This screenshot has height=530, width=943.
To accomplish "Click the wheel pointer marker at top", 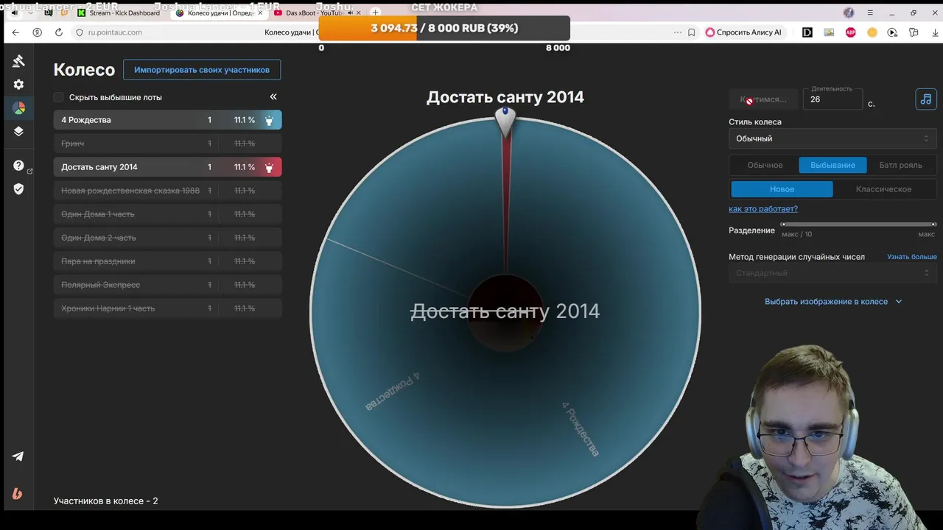I will pos(505,121).
